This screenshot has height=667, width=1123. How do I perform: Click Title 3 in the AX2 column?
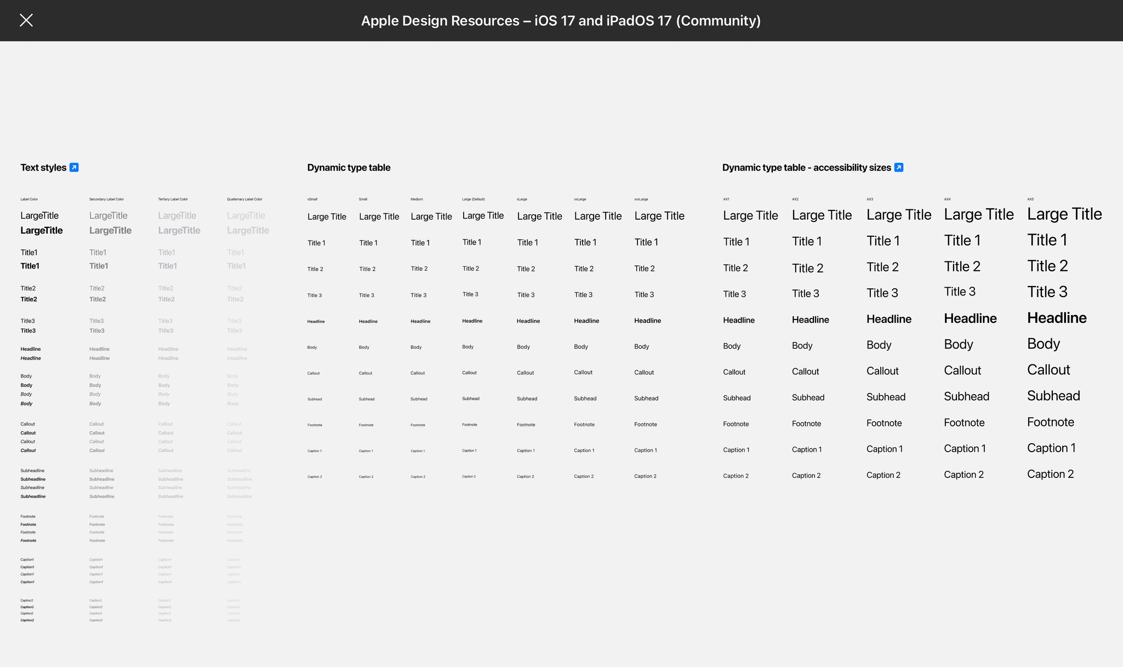pos(805,294)
